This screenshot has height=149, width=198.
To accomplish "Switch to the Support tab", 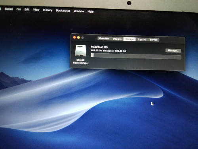I will (x=142, y=39).
